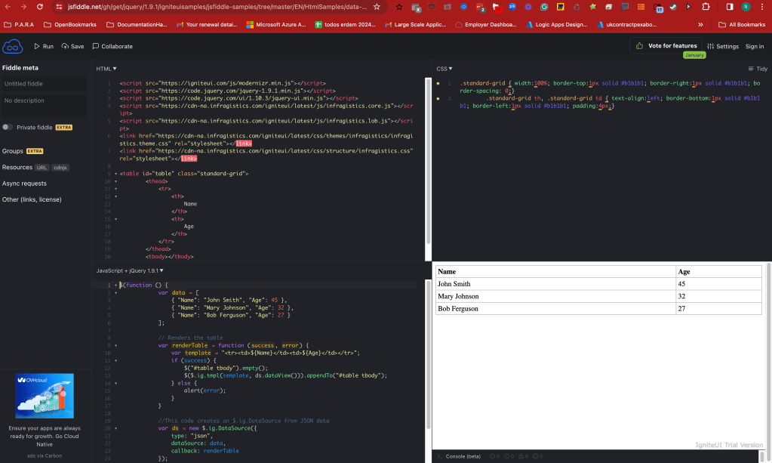Click the browser forward arrow
The image size is (772, 463).
23,7
